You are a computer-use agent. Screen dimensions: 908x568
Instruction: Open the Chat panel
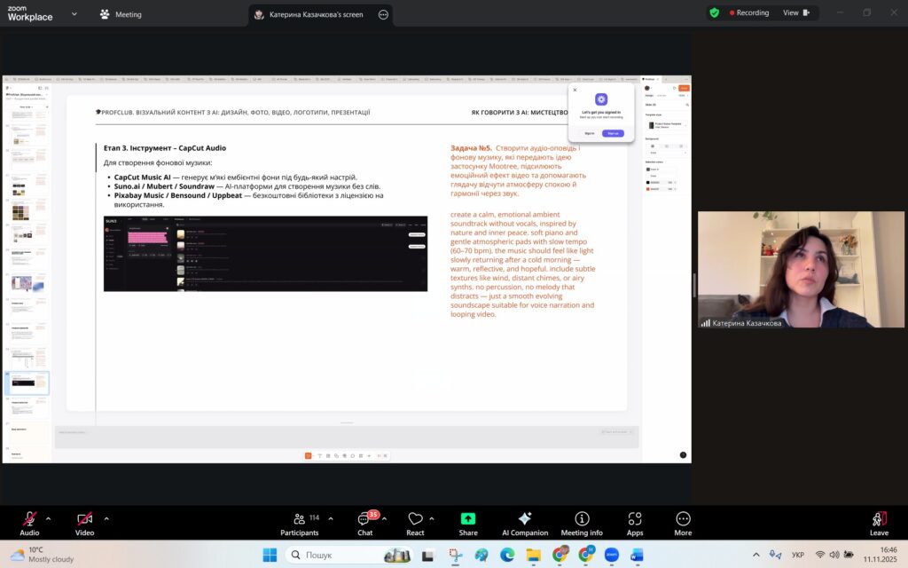(x=364, y=519)
